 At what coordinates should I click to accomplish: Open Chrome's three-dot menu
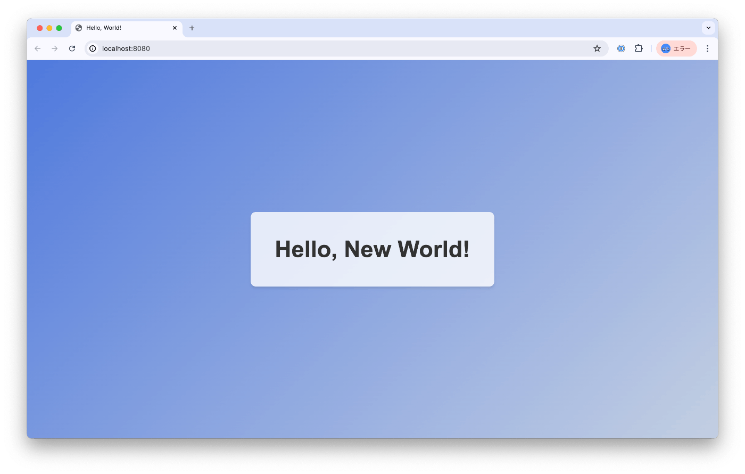(x=707, y=48)
